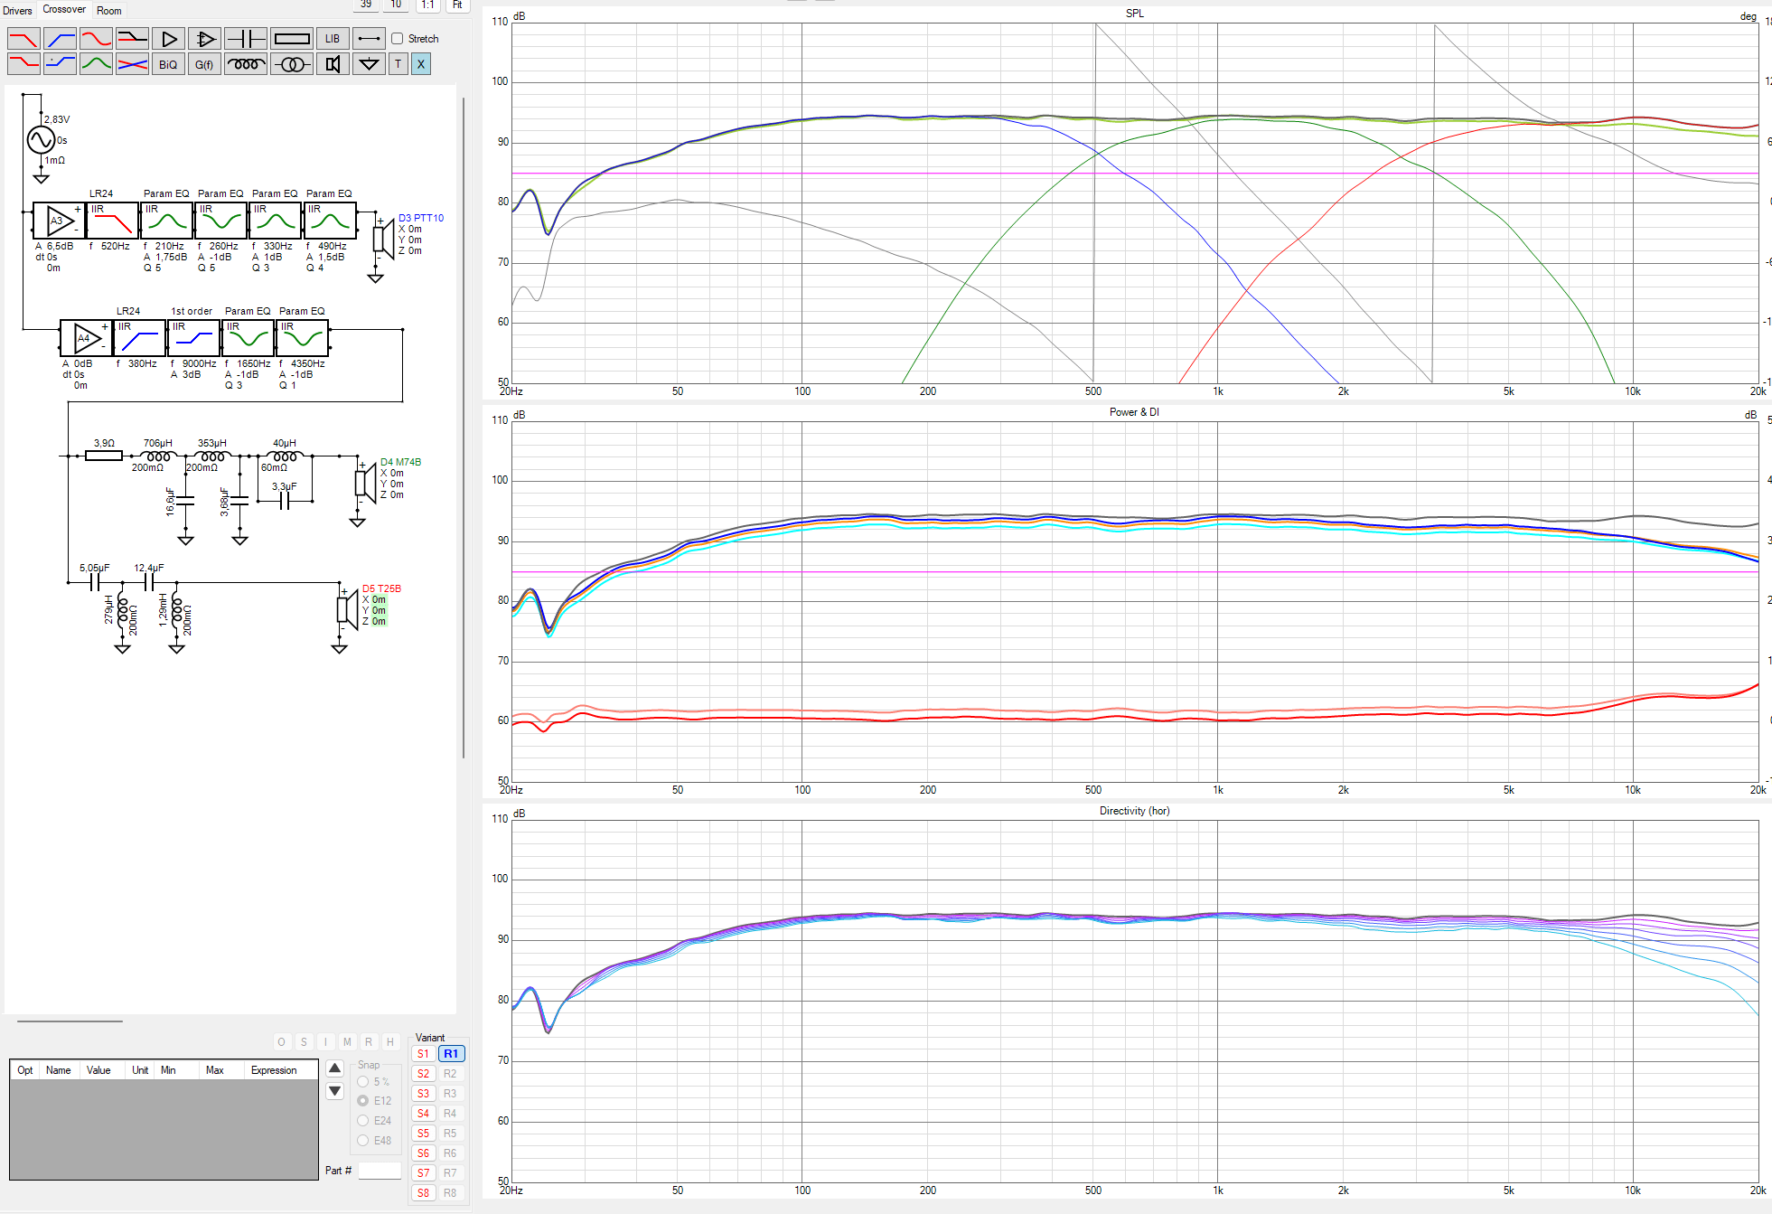Insert an inductor coil component
This screenshot has width=1772, height=1214.
246,64
